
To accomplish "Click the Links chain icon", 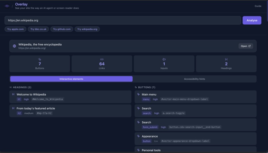I will click(x=102, y=59).
